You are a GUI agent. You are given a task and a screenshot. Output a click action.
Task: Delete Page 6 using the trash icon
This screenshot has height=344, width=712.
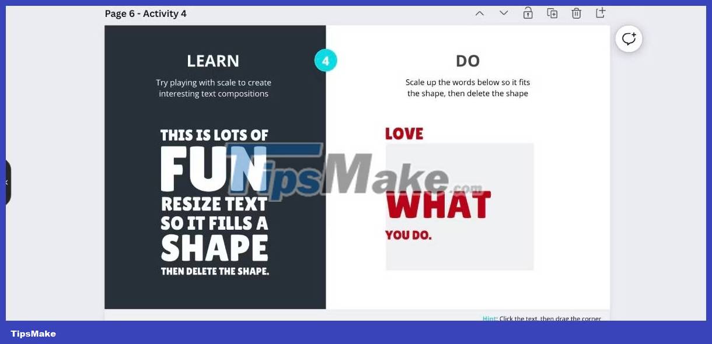577,12
